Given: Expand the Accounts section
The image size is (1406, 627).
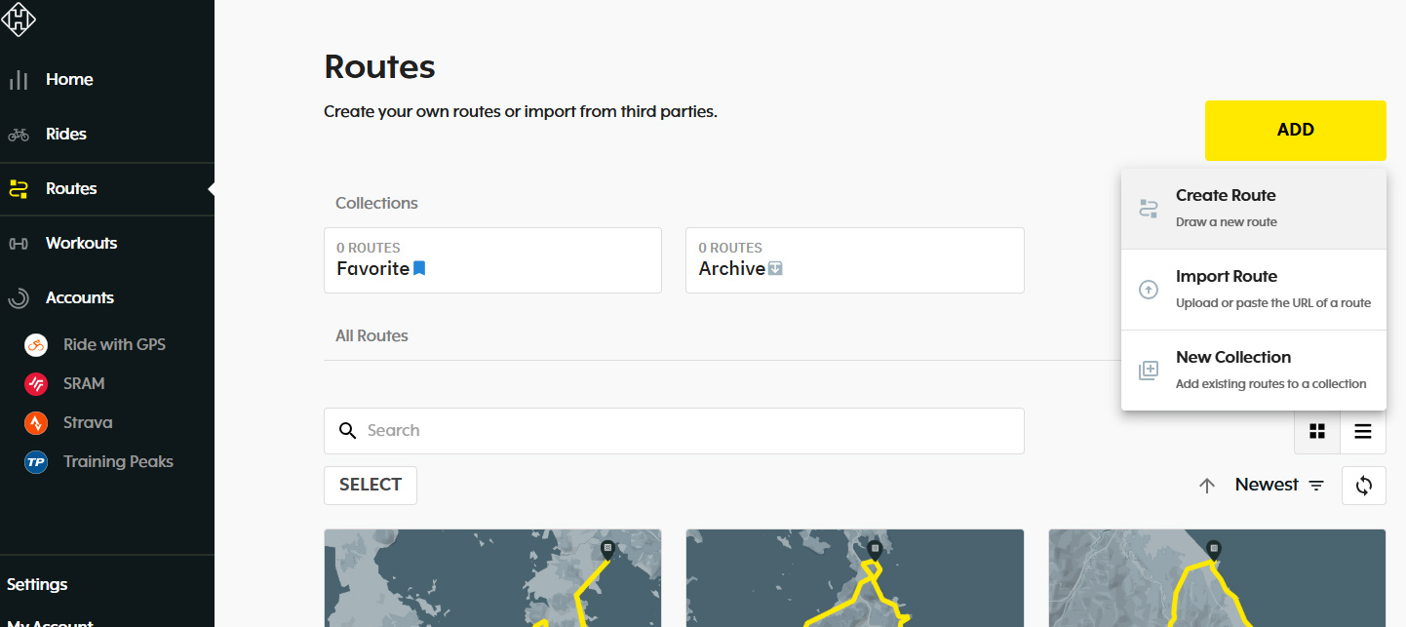Looking at the screenshot, I should [x=79, y=297].
